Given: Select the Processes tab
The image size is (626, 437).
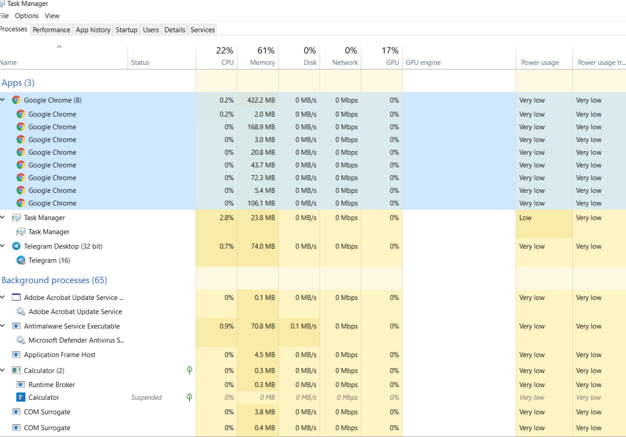Looking at the screenshot, I should [14, 29].
